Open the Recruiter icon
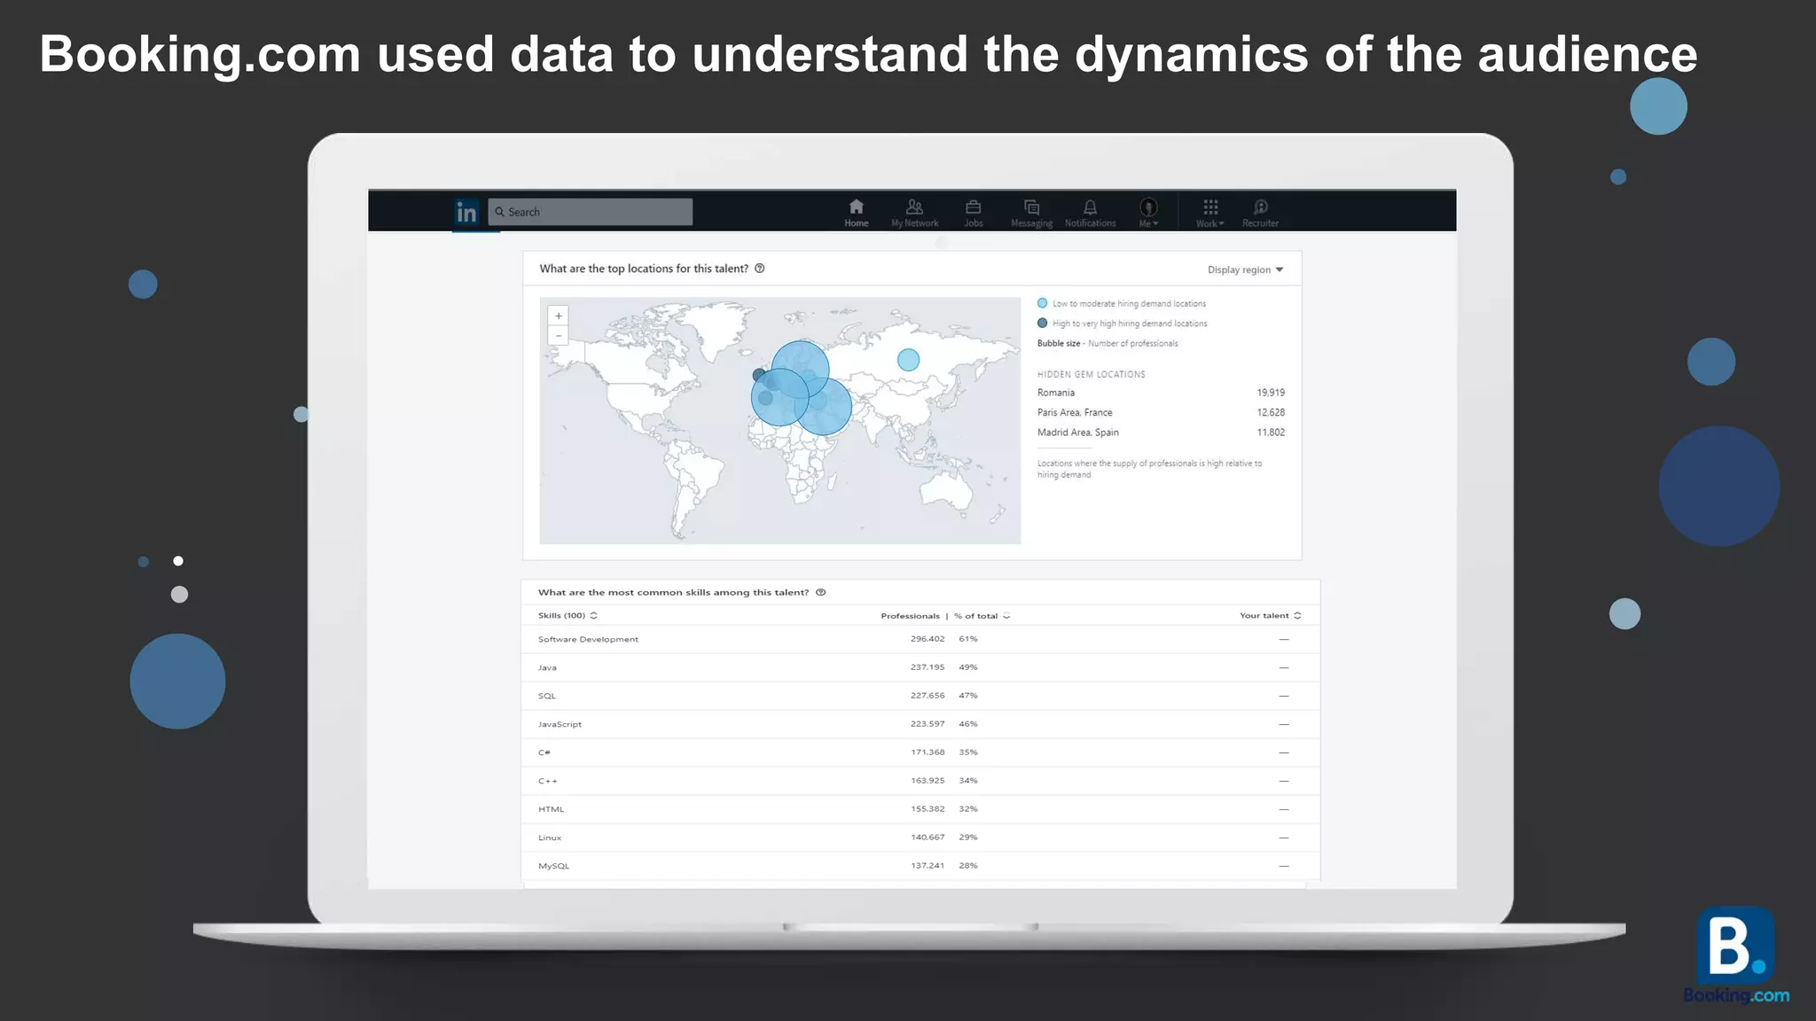1816x1021 pixels. point(1260,213)
